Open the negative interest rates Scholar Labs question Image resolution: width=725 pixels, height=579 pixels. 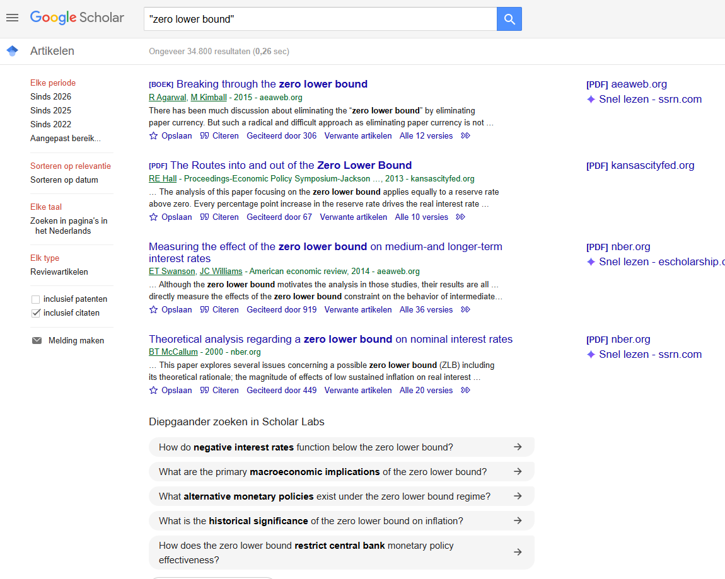click(x=341, y=447)
